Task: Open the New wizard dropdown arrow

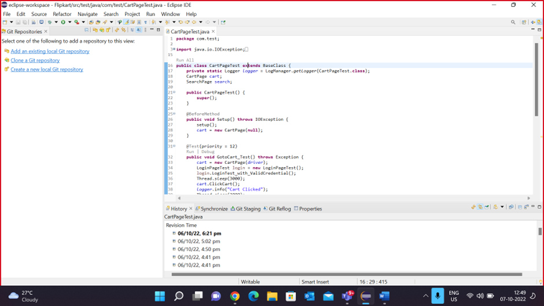Action: coord(12,22)
